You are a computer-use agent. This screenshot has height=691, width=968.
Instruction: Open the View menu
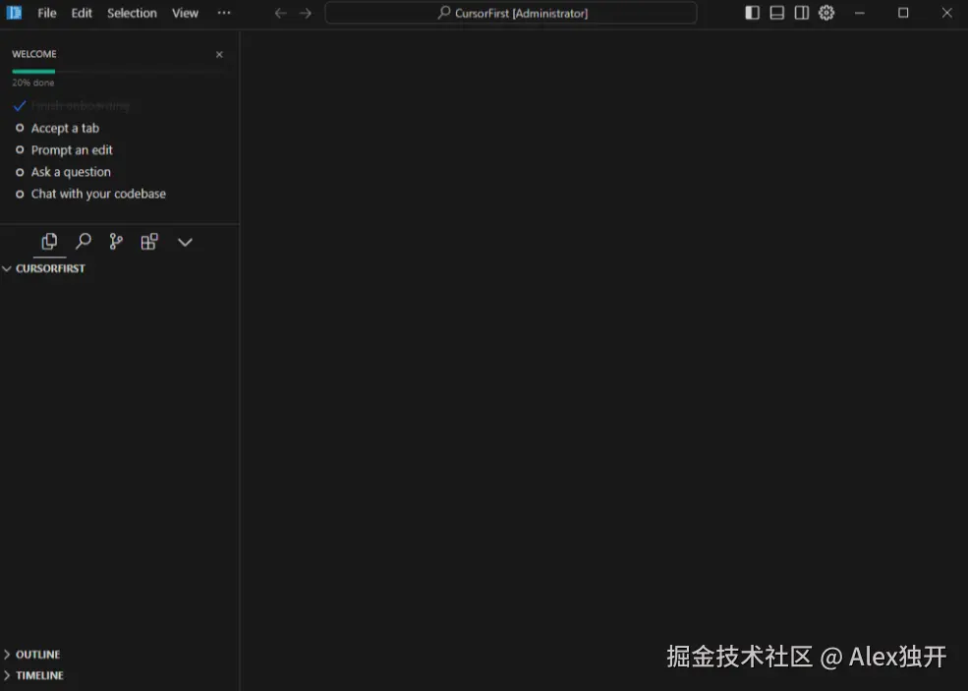(185, 13)
